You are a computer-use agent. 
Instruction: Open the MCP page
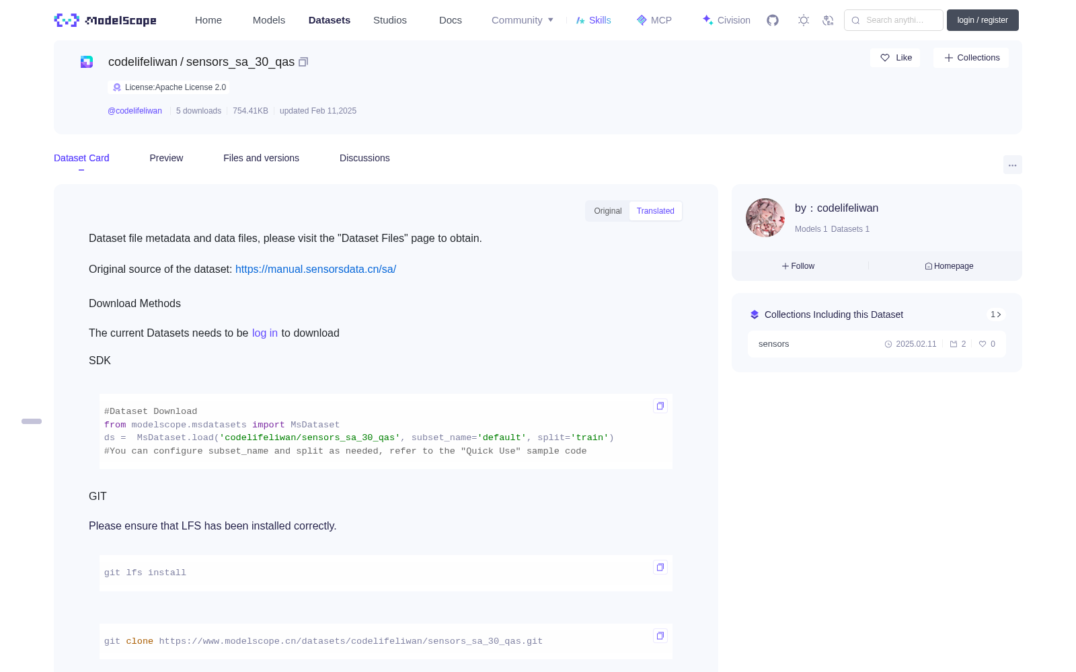tap(654, 20)
